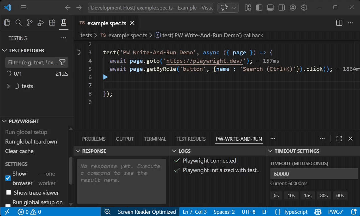
Task: Run the test via the gutter play arrow
Action: [x=106, y=77]
